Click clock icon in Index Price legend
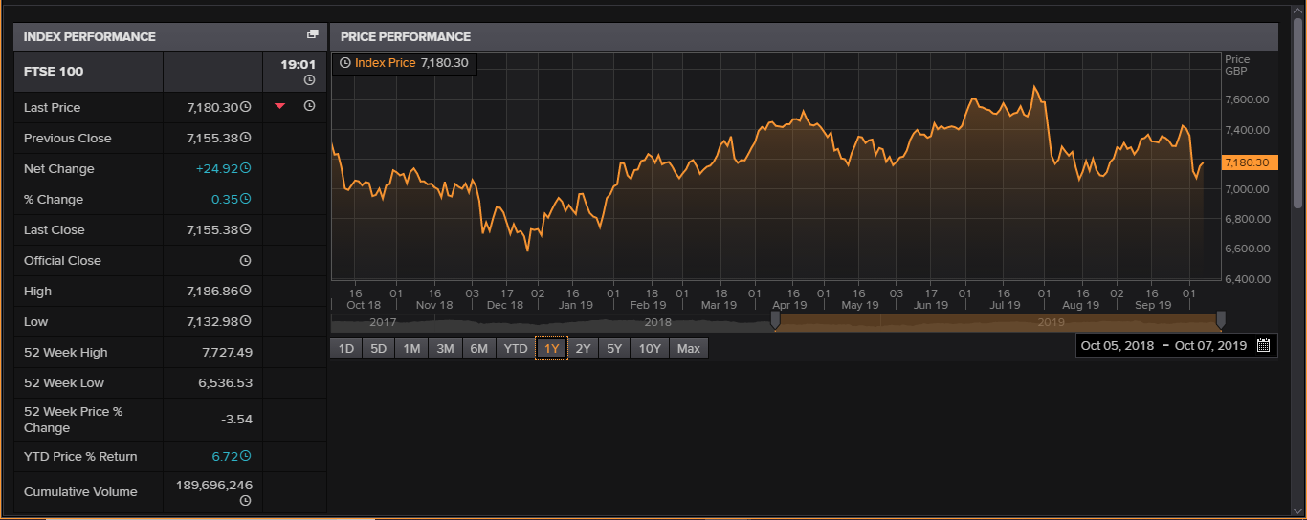 (x=345, y=63)
